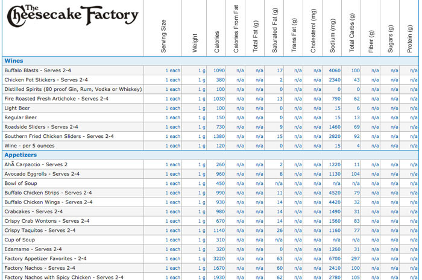Open Fire Roasted Fresh Artichoke item
Viewport: 422px width, 280px height.
pyautogui.click(x=56, y=99)
